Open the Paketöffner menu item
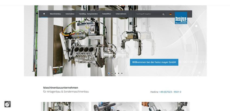 [107, 14]
